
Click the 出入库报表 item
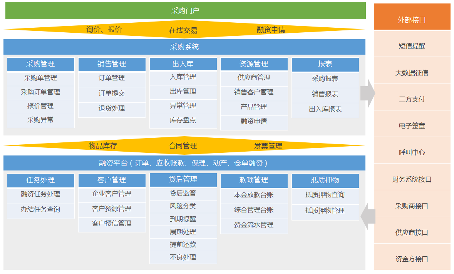click(x=325, y=109)
